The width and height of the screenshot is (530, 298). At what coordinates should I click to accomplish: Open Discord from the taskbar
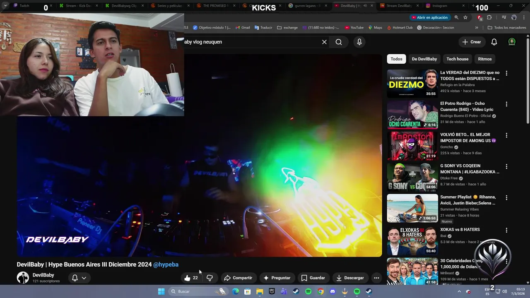pos(332,291)
